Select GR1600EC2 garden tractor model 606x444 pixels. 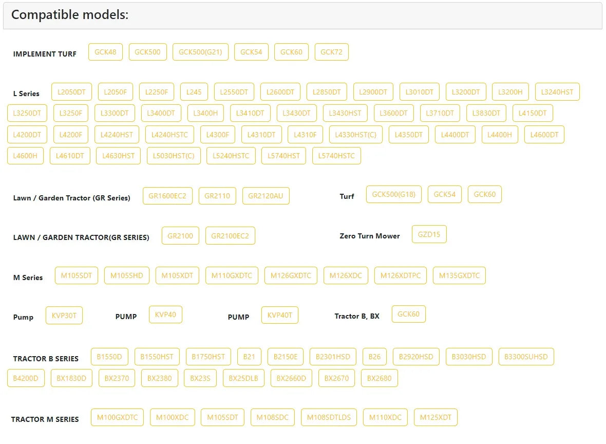tap(167, 196)
